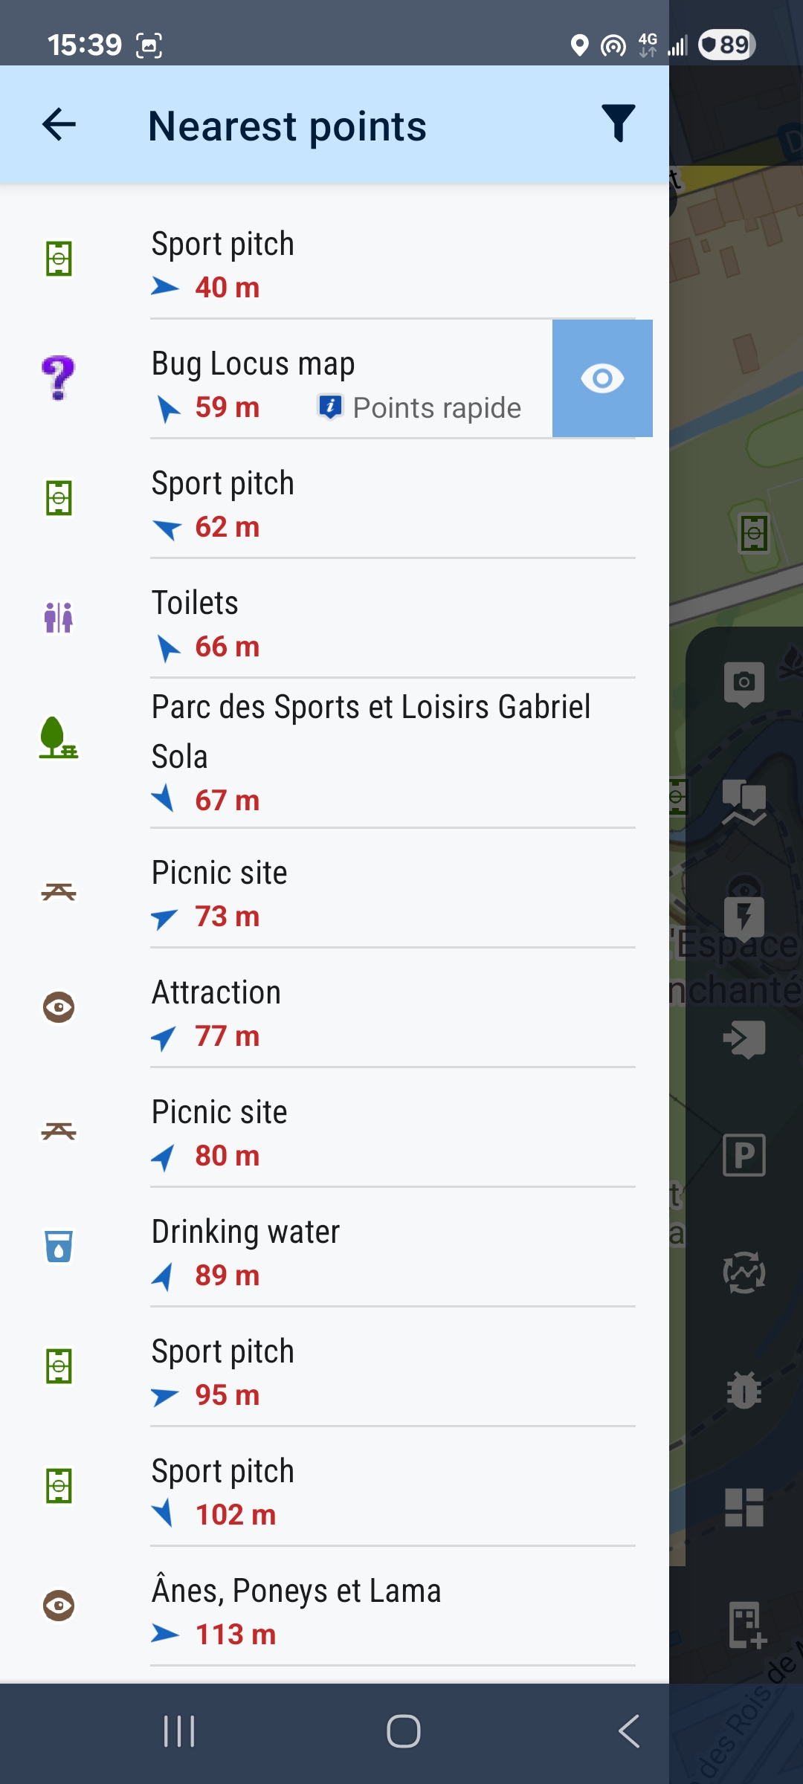Tap the purple question mark point icon

coord(59,378)
